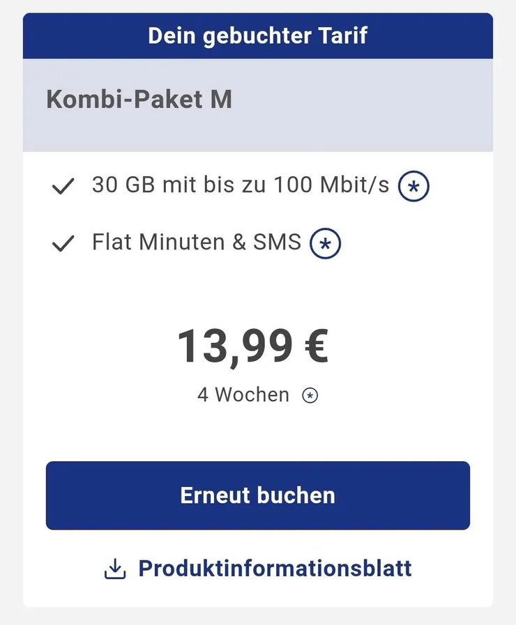Viewport: 516px width, 625px height.
Task: Tap the info asterisk next to SMS
Action: (325, 243)
